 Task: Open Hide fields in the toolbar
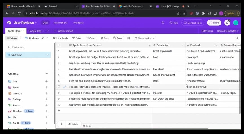coord(60,38)
